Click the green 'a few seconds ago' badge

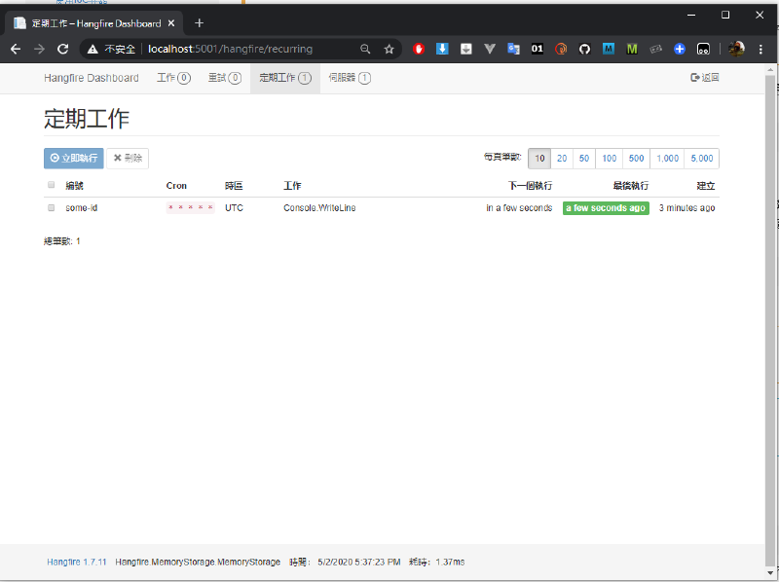click(x=606, y=207)
